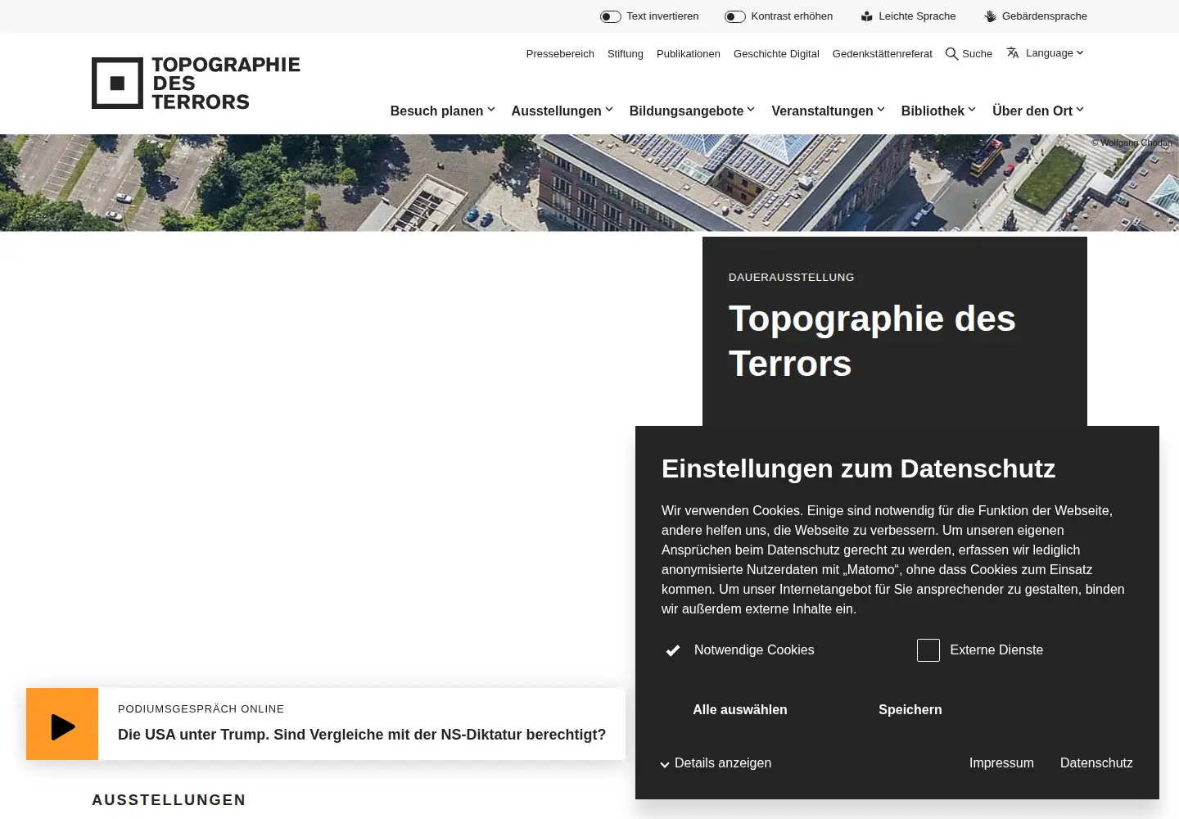The width and height of the screenshot is (1179, 819).
Task: Click the AUSSTELLUNGEN section heading
Action: (x=169, y=800)
